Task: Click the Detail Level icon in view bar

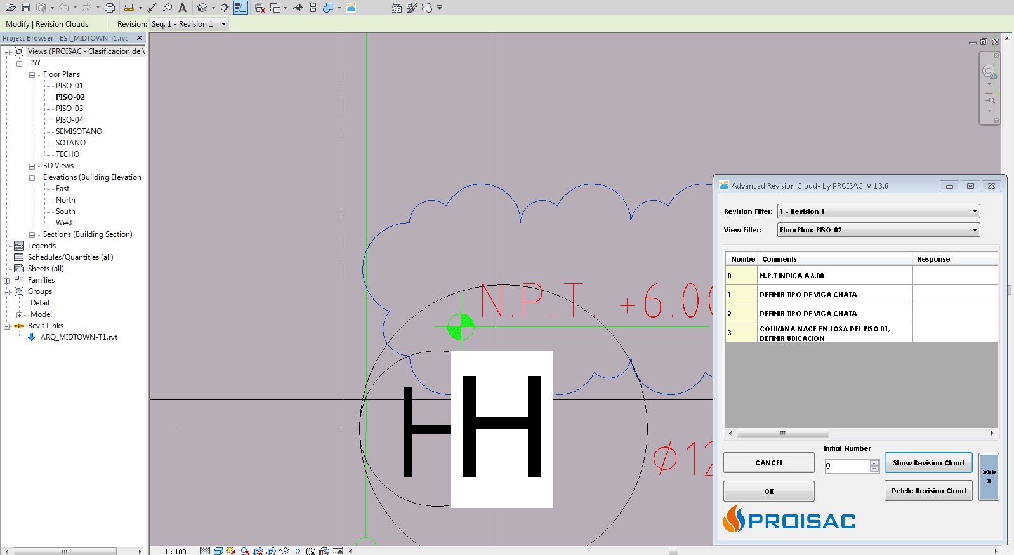Action: (x=205, y=551)
